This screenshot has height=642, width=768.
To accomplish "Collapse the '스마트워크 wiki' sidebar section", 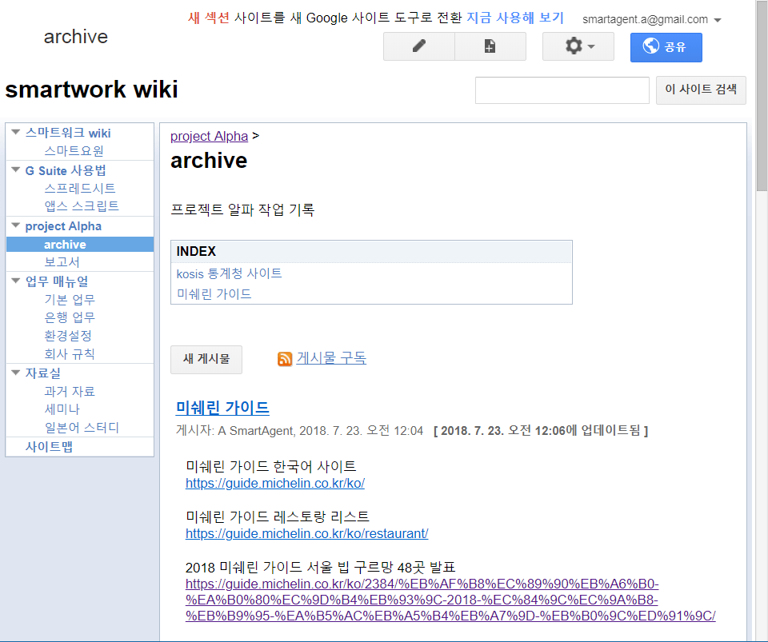I will pyautogui.click(x=14, y=133).
